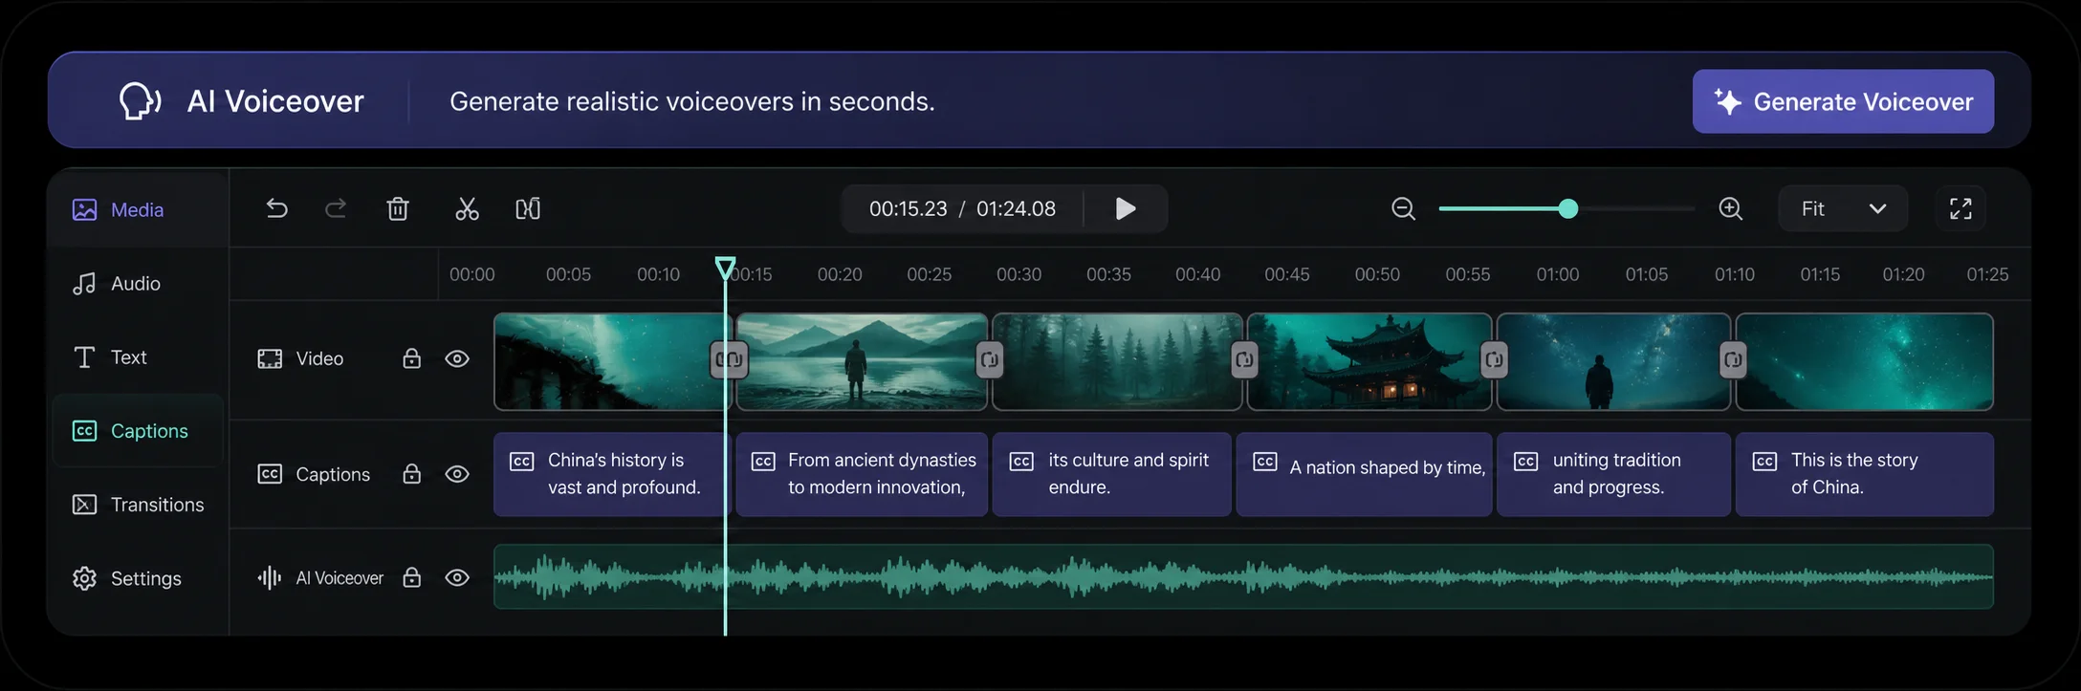The width and height of the screenshot is (2081, 691).
Task: Select caption 'A nation shaped by time,'
Action: point(1364,474)
